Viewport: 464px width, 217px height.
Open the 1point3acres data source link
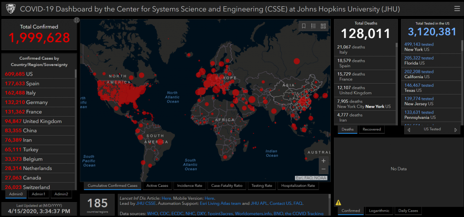click(x=220, y=213)
